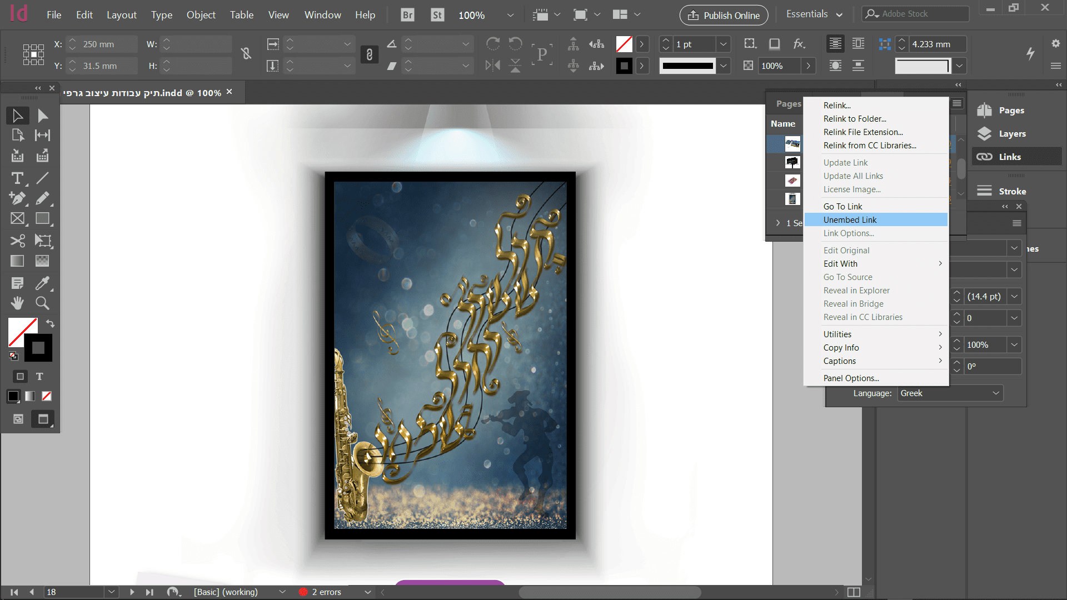
Task: Toggle formatting affects text button
Action: [39, 377]
